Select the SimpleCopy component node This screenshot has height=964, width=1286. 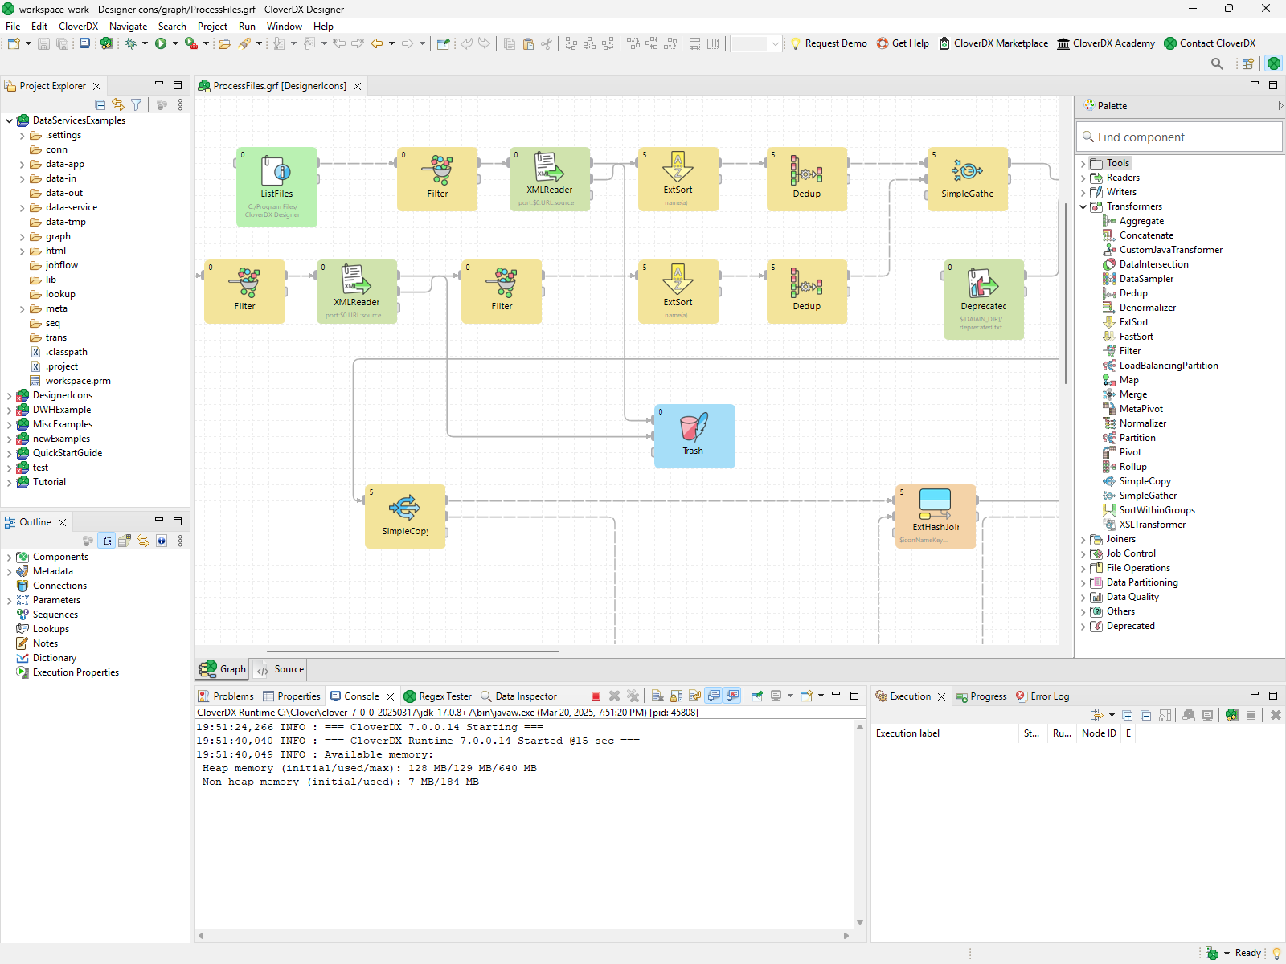pyautogui.click(x=405, y=516)
